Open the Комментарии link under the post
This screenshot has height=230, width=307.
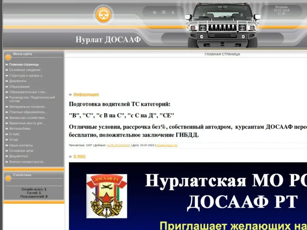pyautogui.click(x=167, y=145)
